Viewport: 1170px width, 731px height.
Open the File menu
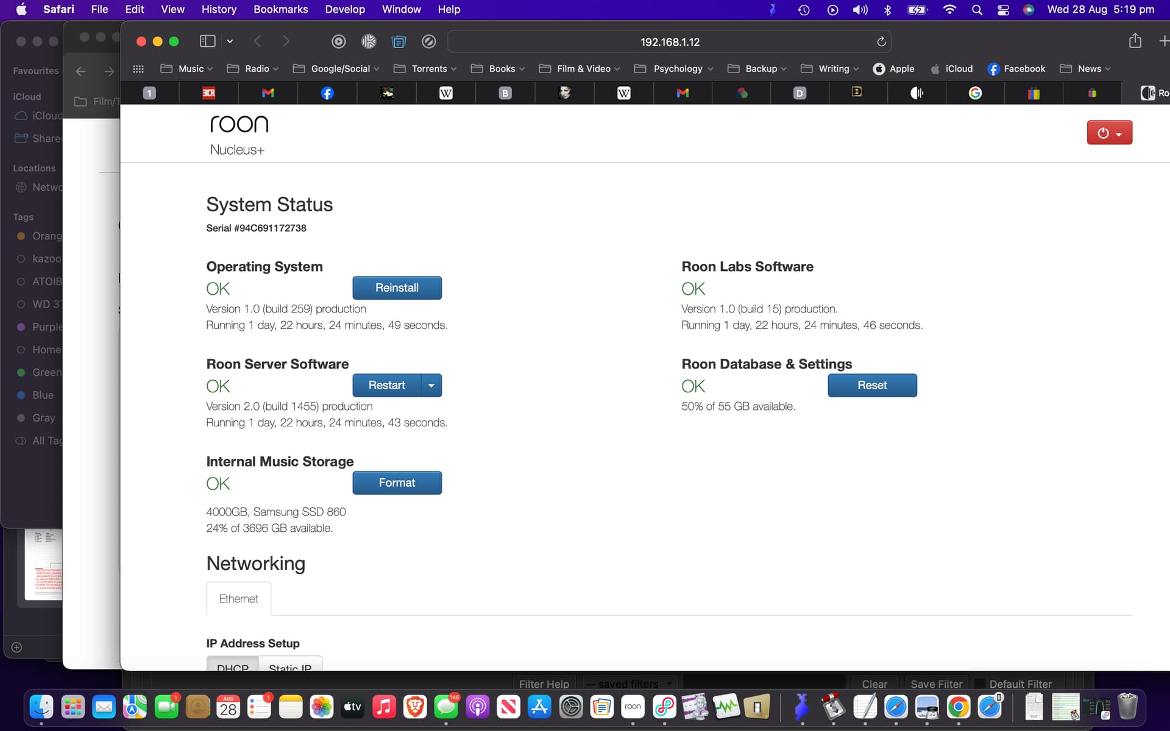pyautogui.click(x=99, y=9)
